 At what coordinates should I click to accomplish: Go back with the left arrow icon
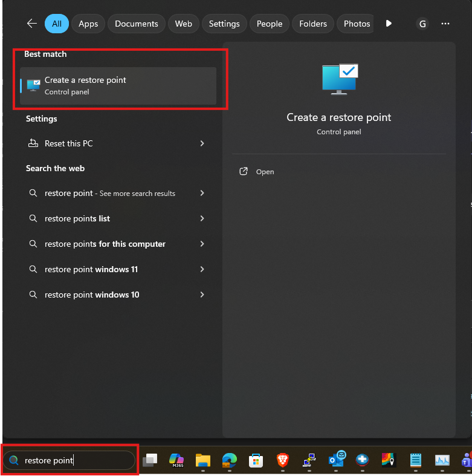click(x=32, y=24)
